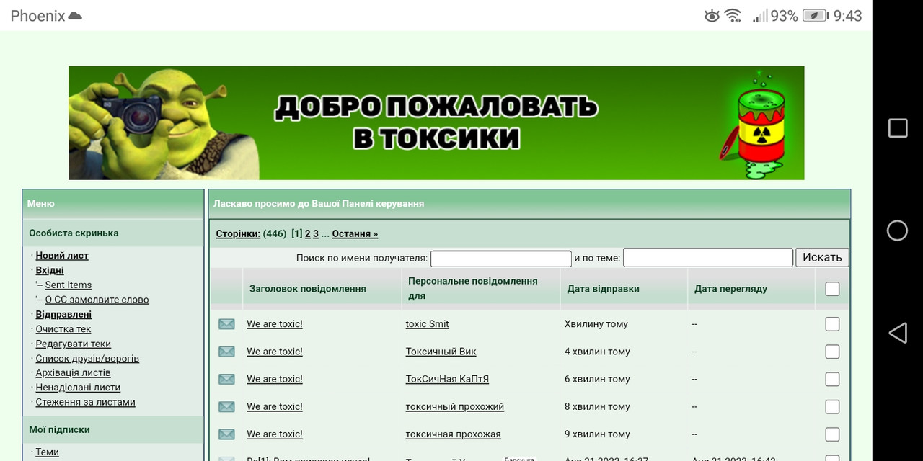923x461 pixels.
Task: Check the box for токсичный прохожий message
Action: coord(832,407)
